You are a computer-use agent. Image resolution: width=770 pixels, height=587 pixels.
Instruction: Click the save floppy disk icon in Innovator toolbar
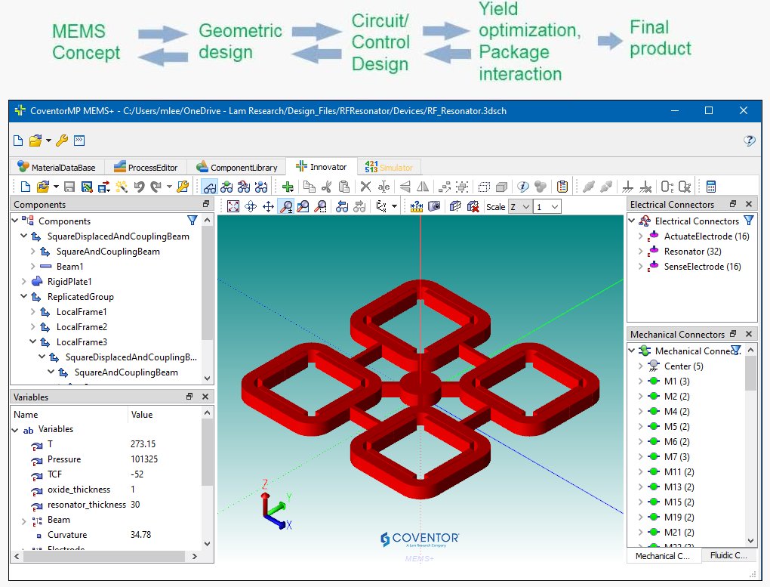pos(69,187)
